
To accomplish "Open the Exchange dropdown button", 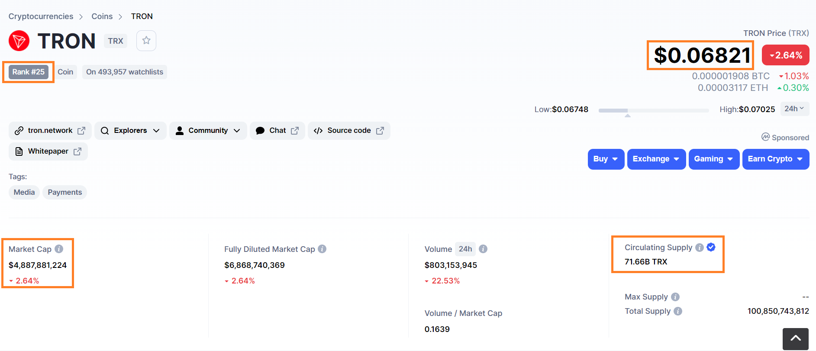I will click(656, 159).
